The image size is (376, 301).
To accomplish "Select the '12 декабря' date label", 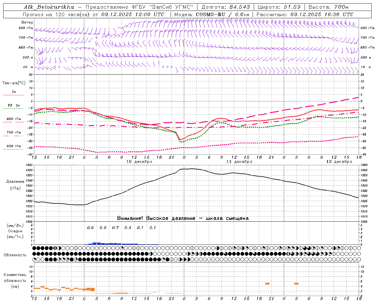I will click(x=339, y=162).
